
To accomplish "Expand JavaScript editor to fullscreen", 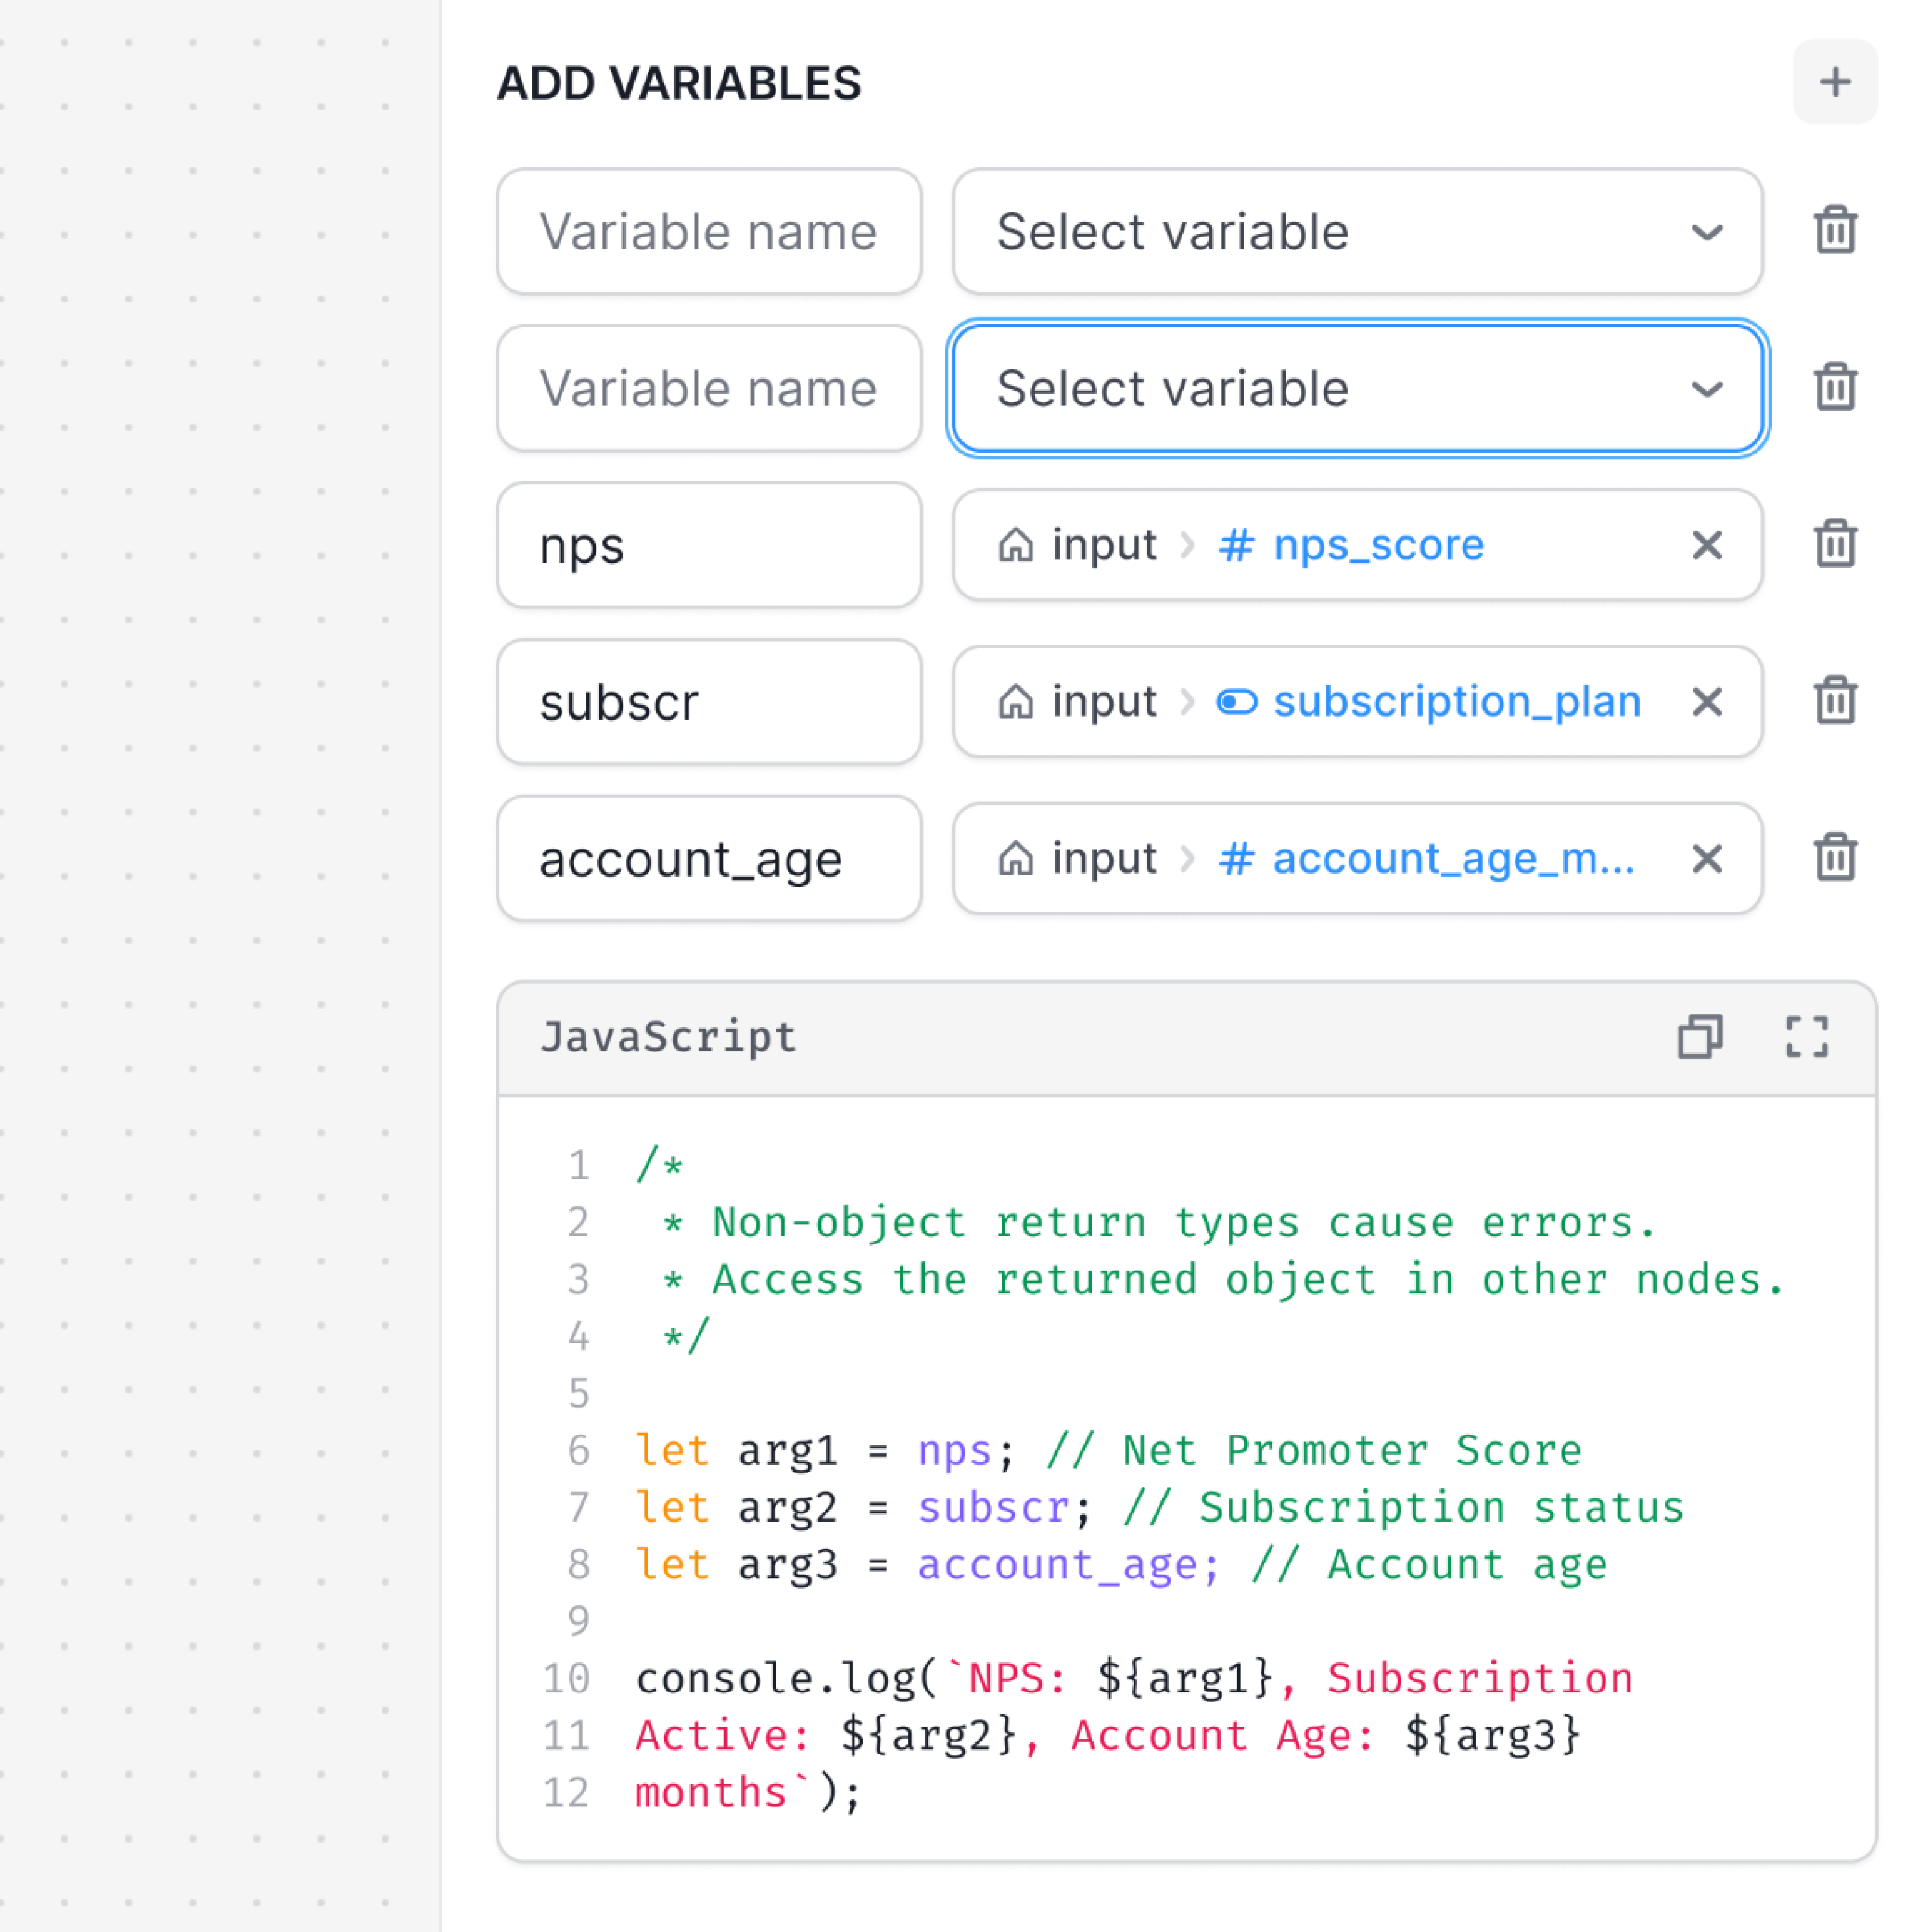I will tap(1806, 1037).
